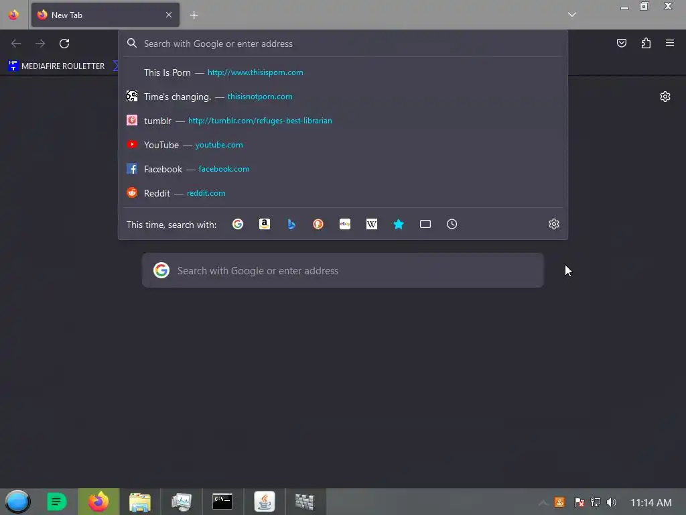Viewport: 686px width, 515px height.
Task: Search this time with Amazon
Action: (x=264, y=224)
